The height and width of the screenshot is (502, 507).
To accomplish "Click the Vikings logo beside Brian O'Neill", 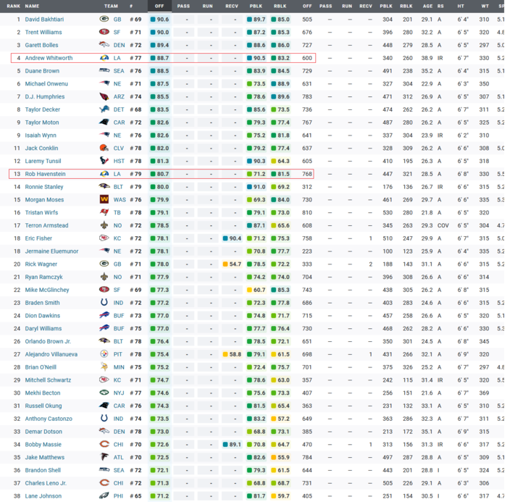I will click(x=104, y=367).
